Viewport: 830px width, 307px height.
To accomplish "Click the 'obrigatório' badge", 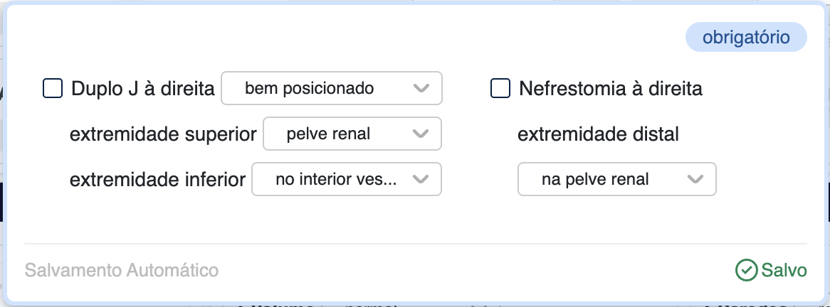I will click(746, 38).
